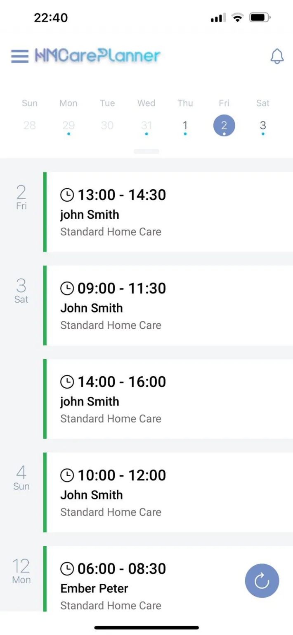Click the green status bar on the 13:00 visit
Screen dimensions: 293x635
coord(44,212)
